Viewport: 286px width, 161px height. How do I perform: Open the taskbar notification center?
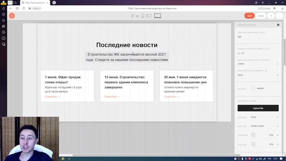click(281, 159)
